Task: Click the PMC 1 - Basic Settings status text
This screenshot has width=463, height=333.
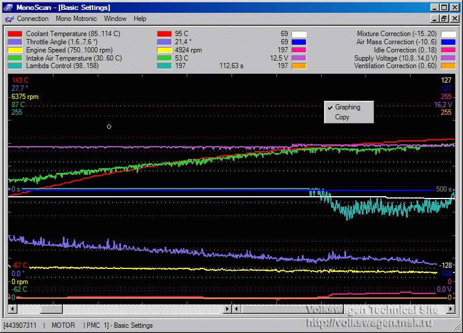Action: point(120,325)
